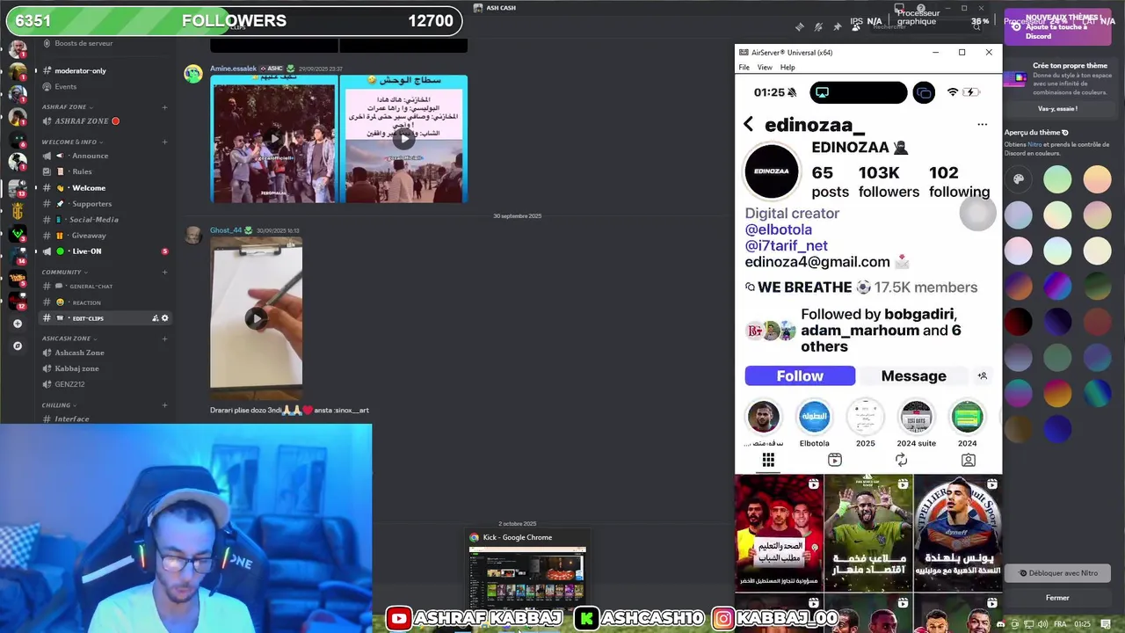Image resolution: width=1125 pixels, height=633 pixels.
Task: Add a channel to the ASHCASH ZONE category
Action: coord(164,338)
